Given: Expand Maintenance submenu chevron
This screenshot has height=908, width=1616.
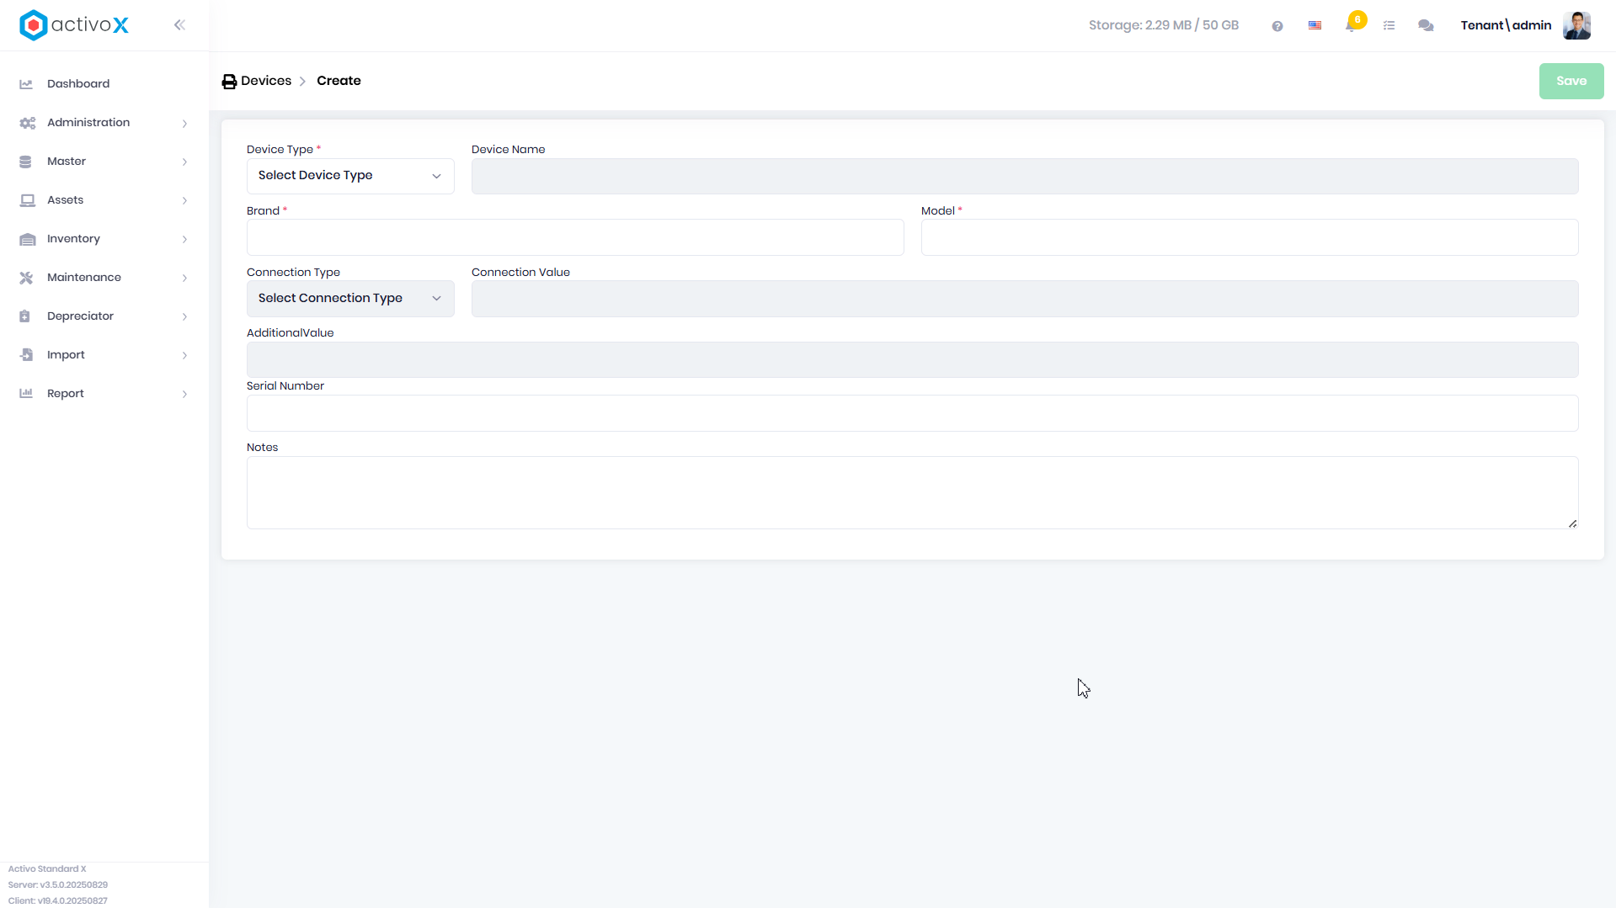Looking at the screenshot, I should [184, 279].
